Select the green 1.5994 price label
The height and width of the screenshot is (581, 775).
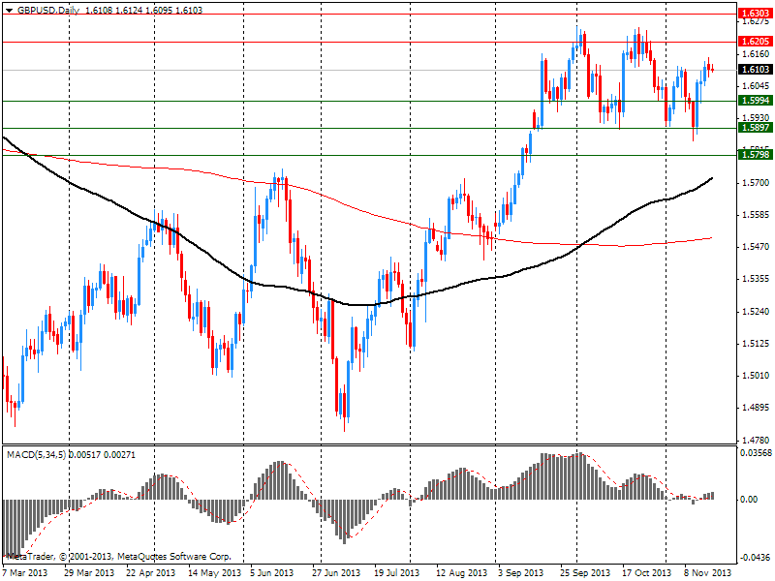coord(754,101)
